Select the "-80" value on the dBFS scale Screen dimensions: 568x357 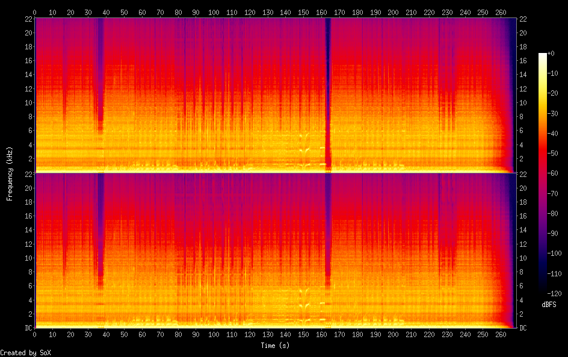click(x=553, y=214)
